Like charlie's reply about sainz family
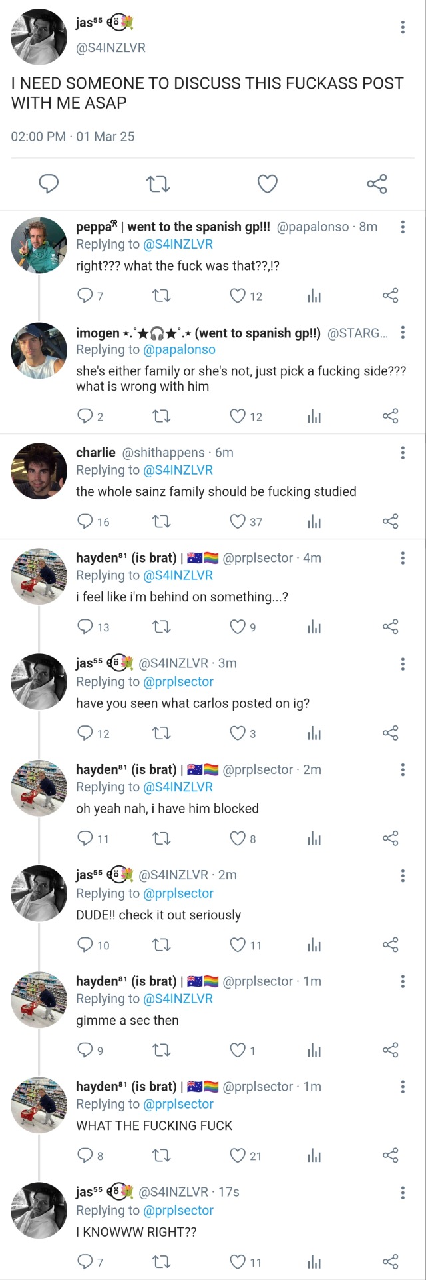Screen dimensions: 426x1280 [238, 521]
